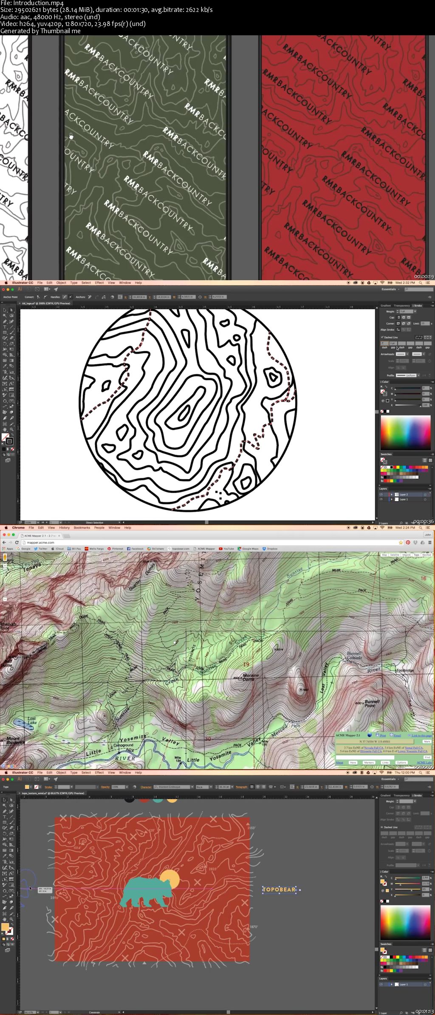Hide Layer 2 using its eye icon
The image size is (435, 1015).
[381, 495]
